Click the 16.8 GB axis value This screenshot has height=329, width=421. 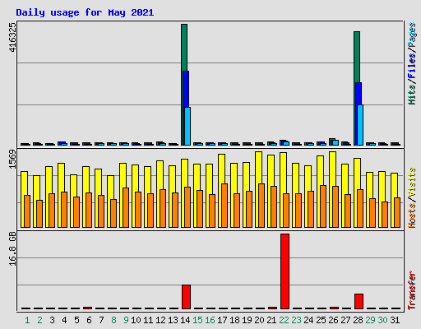[12, 249]
